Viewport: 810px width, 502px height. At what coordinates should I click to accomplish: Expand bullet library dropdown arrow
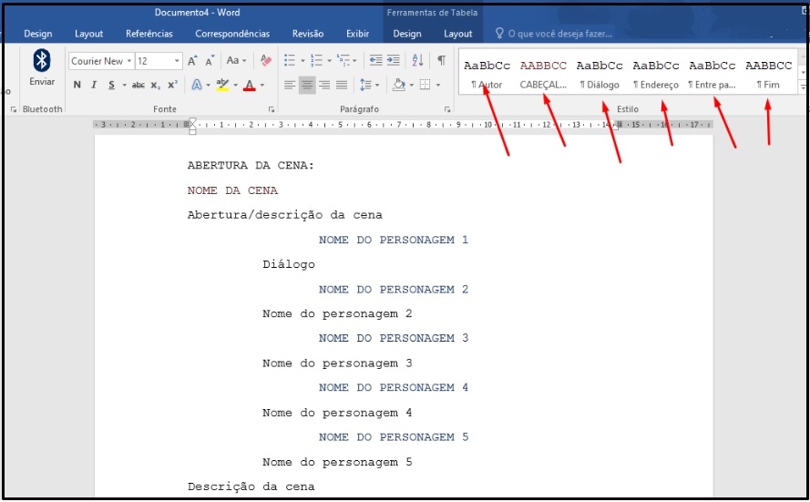[302, 61]
